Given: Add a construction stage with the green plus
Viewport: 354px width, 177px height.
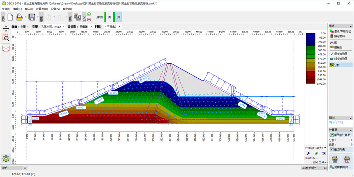Looking at the screenshot, I should (89, 14).
